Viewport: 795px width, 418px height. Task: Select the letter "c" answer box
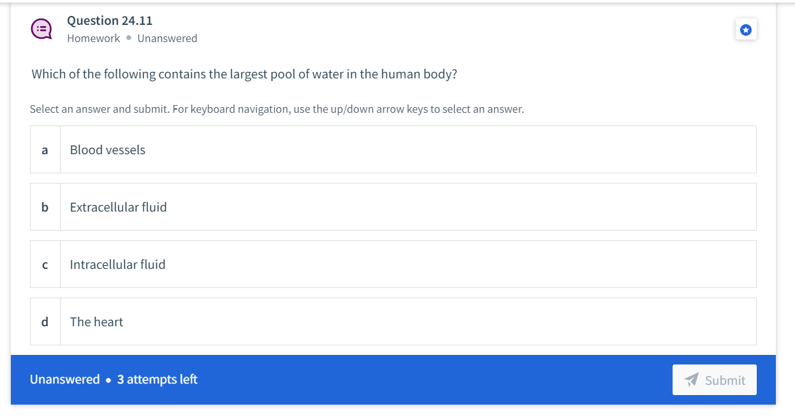(45, 264)
